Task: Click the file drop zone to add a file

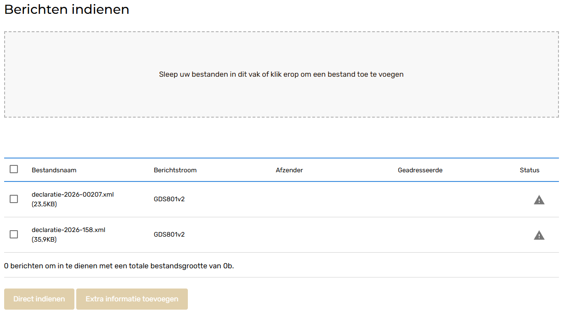Action: point(281,74)
